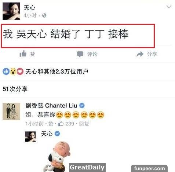Open 劉香慈 Chantel Liu profile name
This screenshot has width=175, height=172.
click(51, 106)
